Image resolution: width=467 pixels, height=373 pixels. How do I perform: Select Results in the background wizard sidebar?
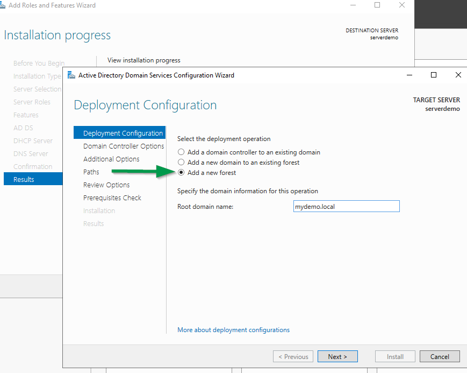(24, 179)
